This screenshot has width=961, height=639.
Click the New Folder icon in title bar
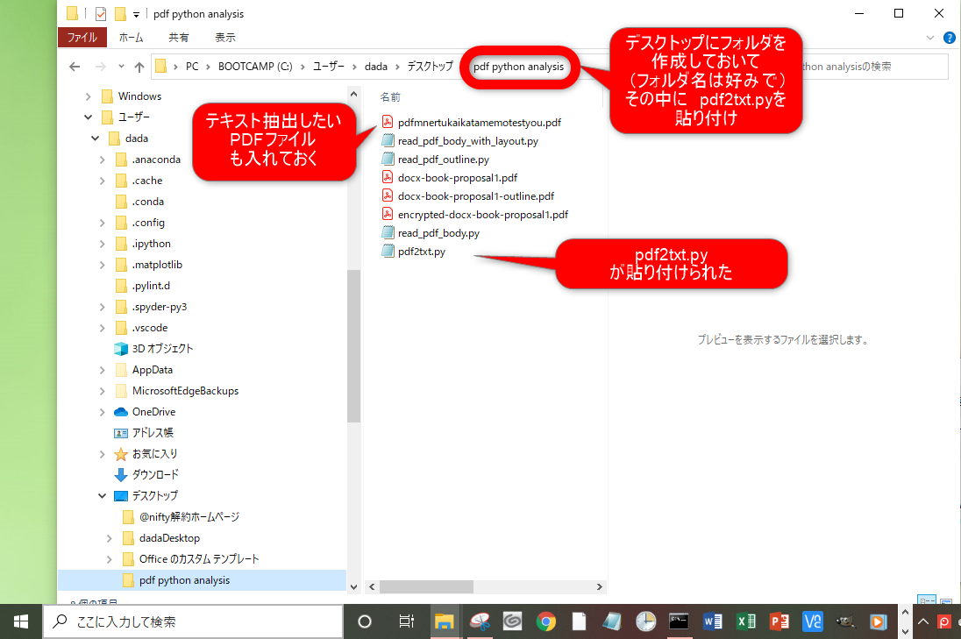120,13
